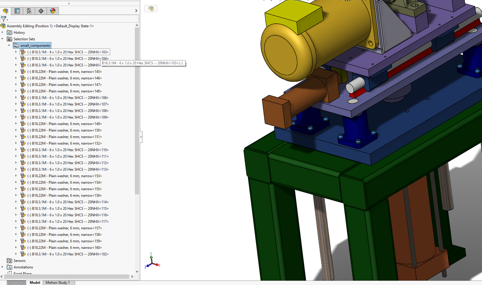Viewport: 482px width, 285px height.
Task: Switch to the PropertyManager tab icon
Action: tap(17, 11)
